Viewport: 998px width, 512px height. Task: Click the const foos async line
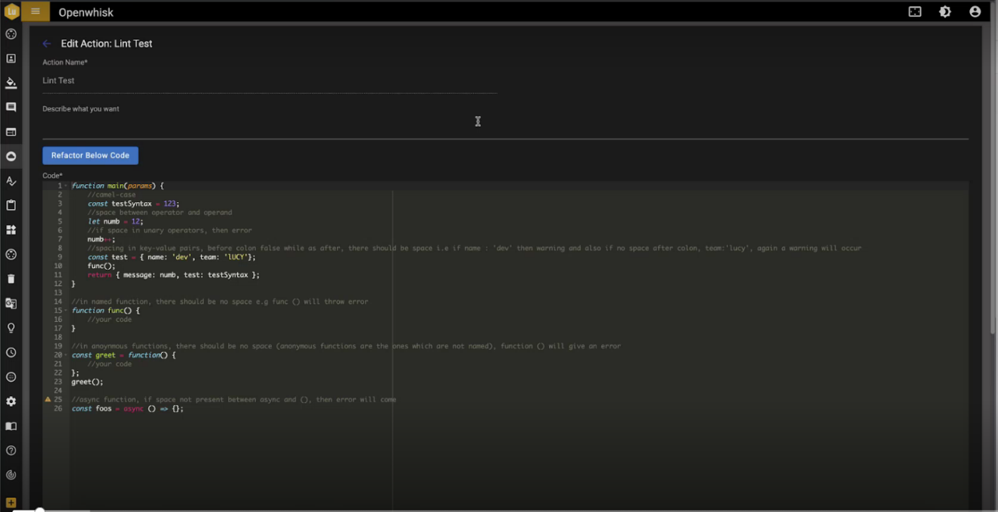127,408
